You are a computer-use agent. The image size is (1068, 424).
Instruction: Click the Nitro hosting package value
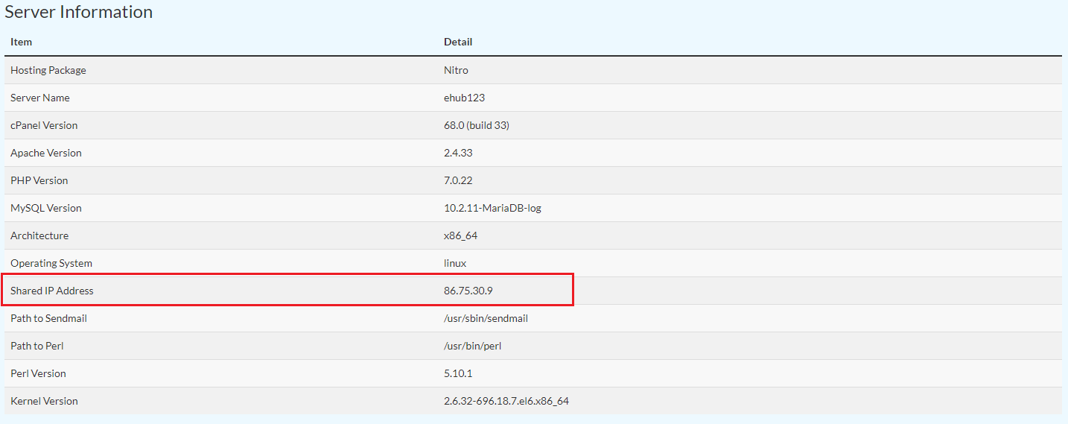tap(456, 70)
